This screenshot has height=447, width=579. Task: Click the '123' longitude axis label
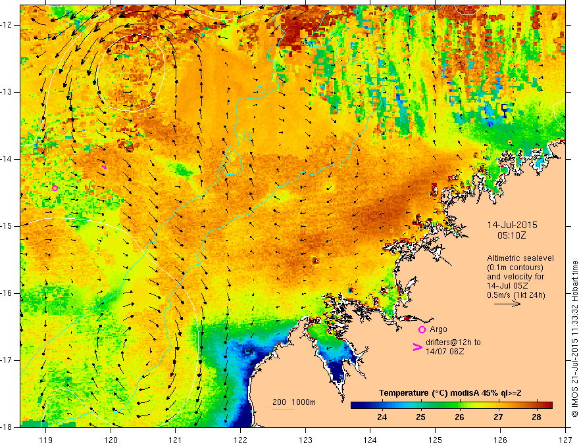(305, 440)
